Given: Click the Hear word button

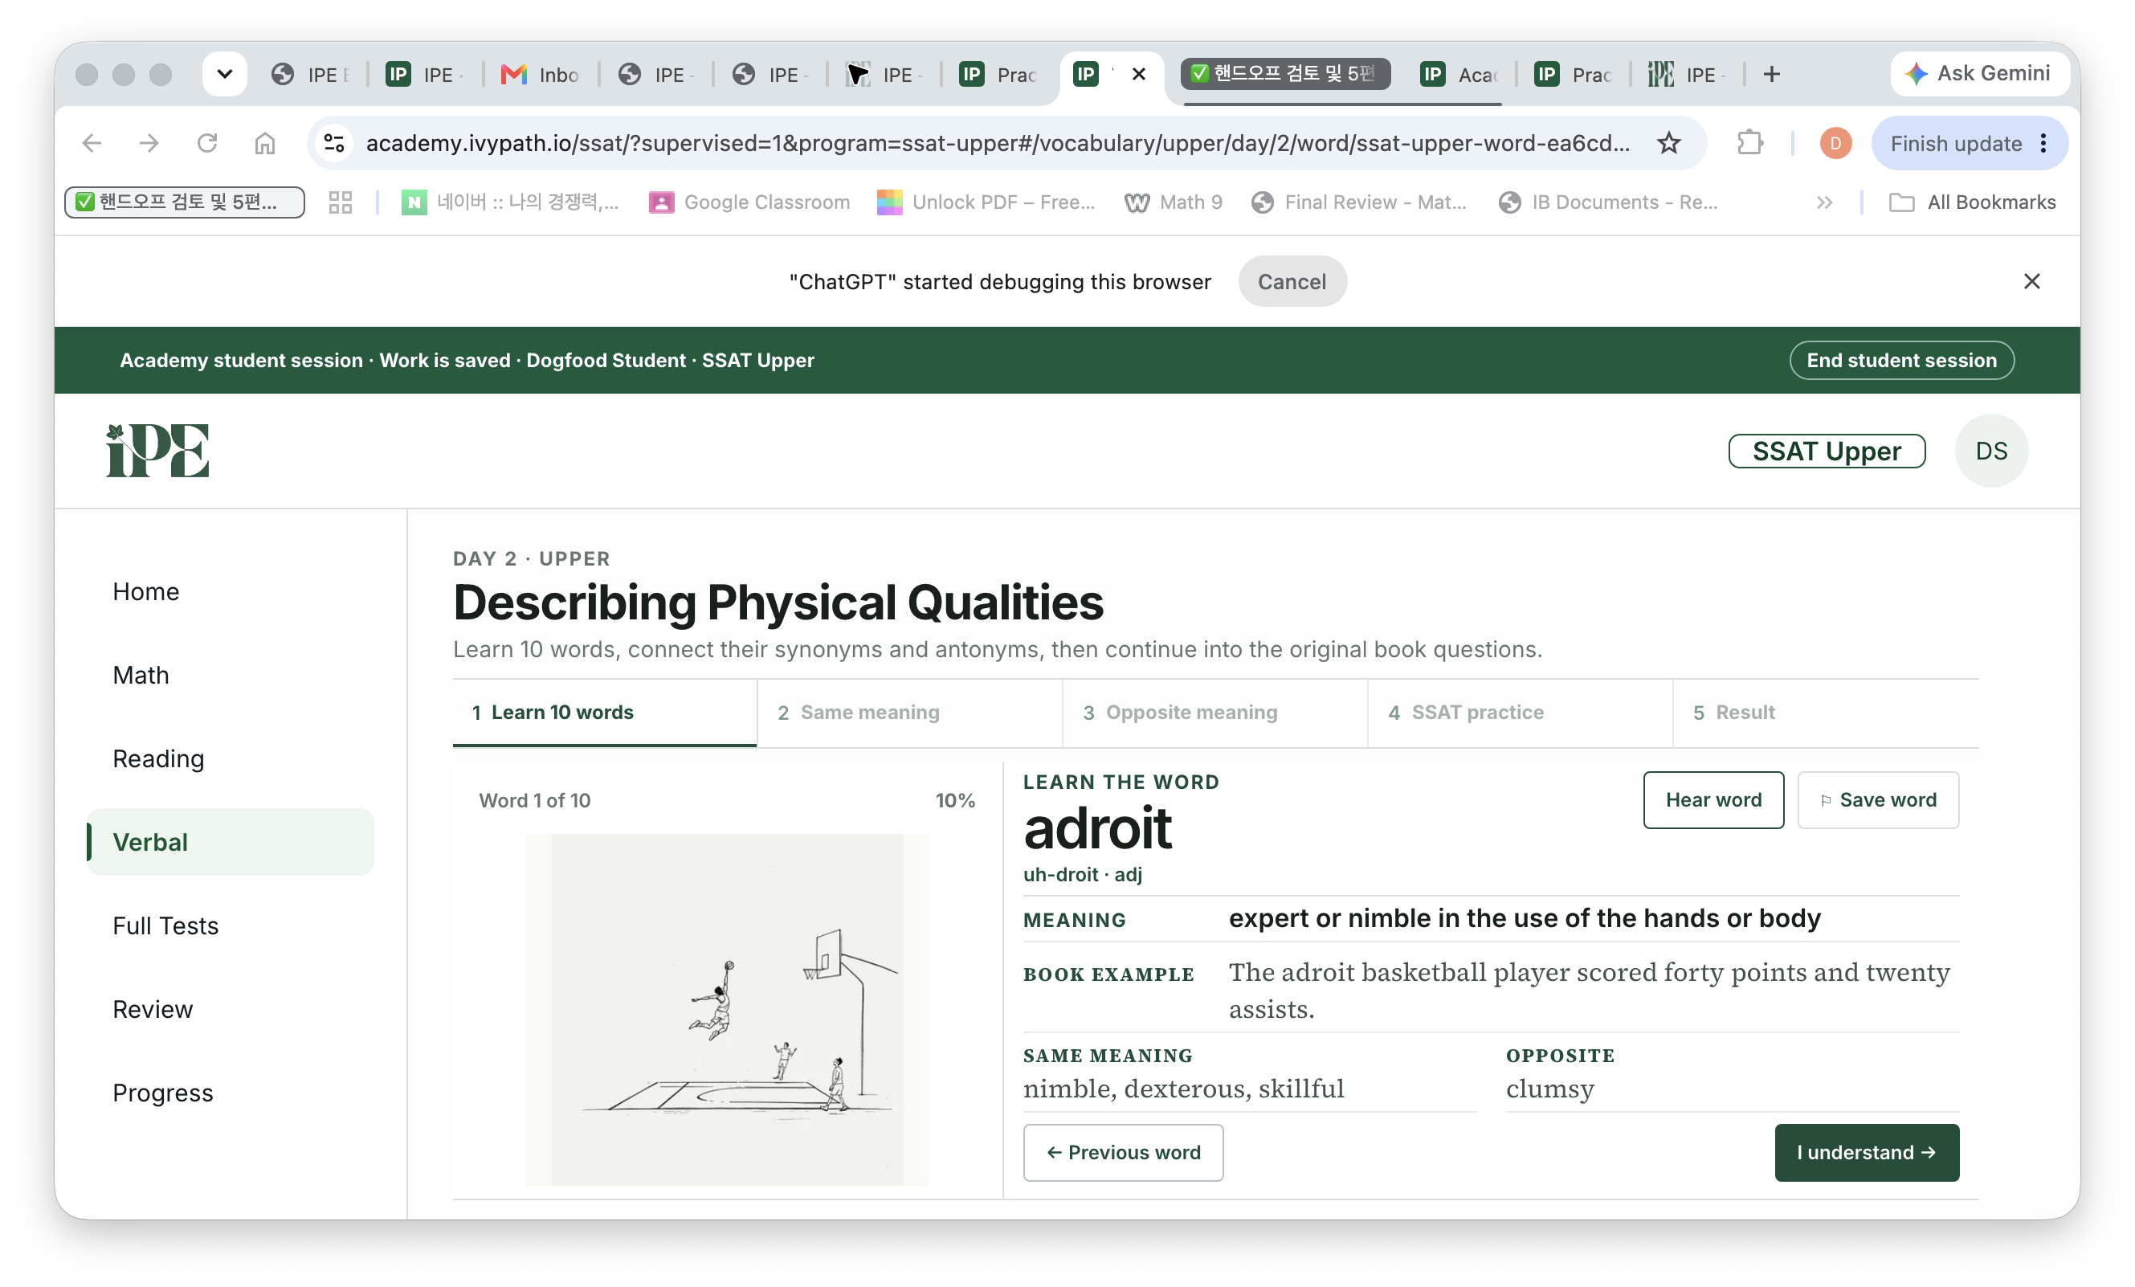Looking at the screenshot, I should click(1713, 800).
